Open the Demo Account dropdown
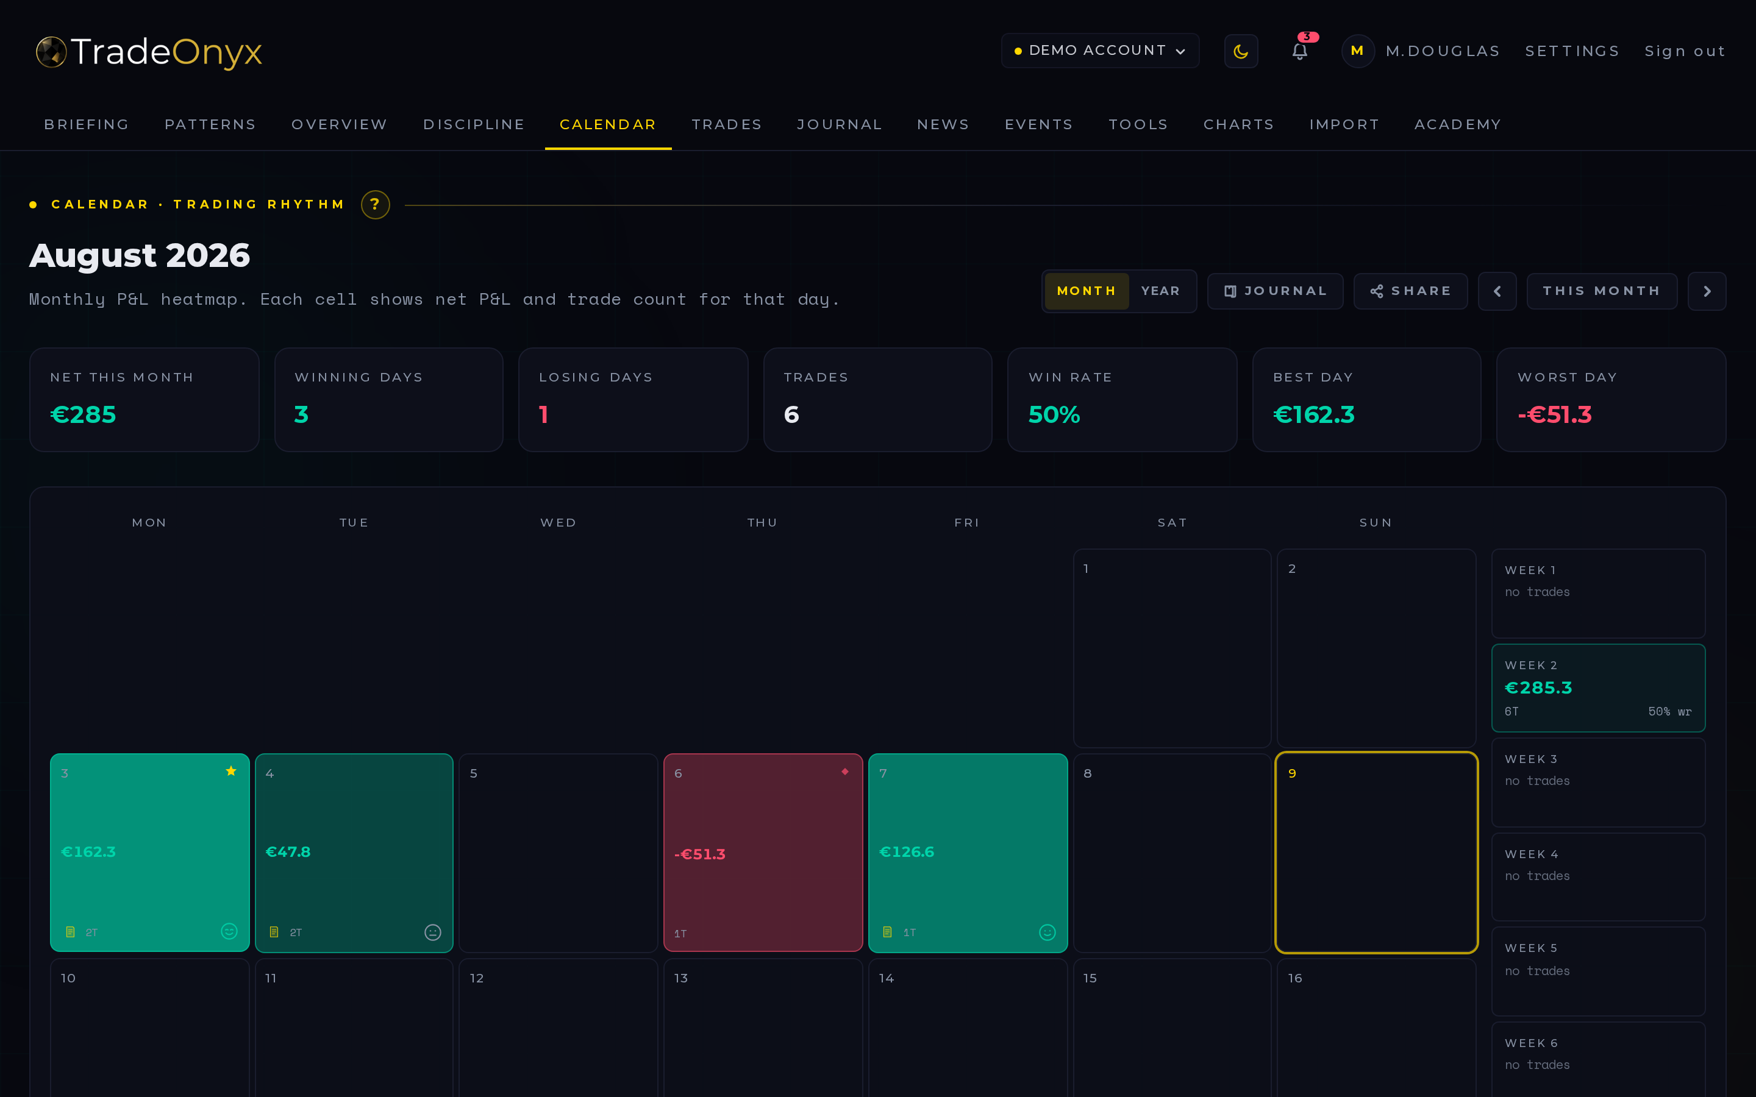The width and height of the screenshot is (1756, 1097). [1100, 51]
